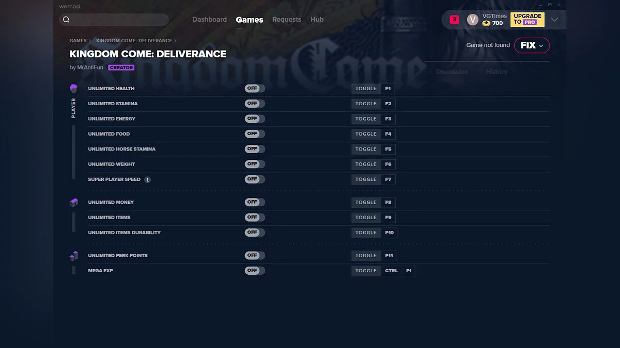This screenshot has width=620, height=348.
Task: Turn on Unlimited Money switch
Action: click(x=255, y=202)
